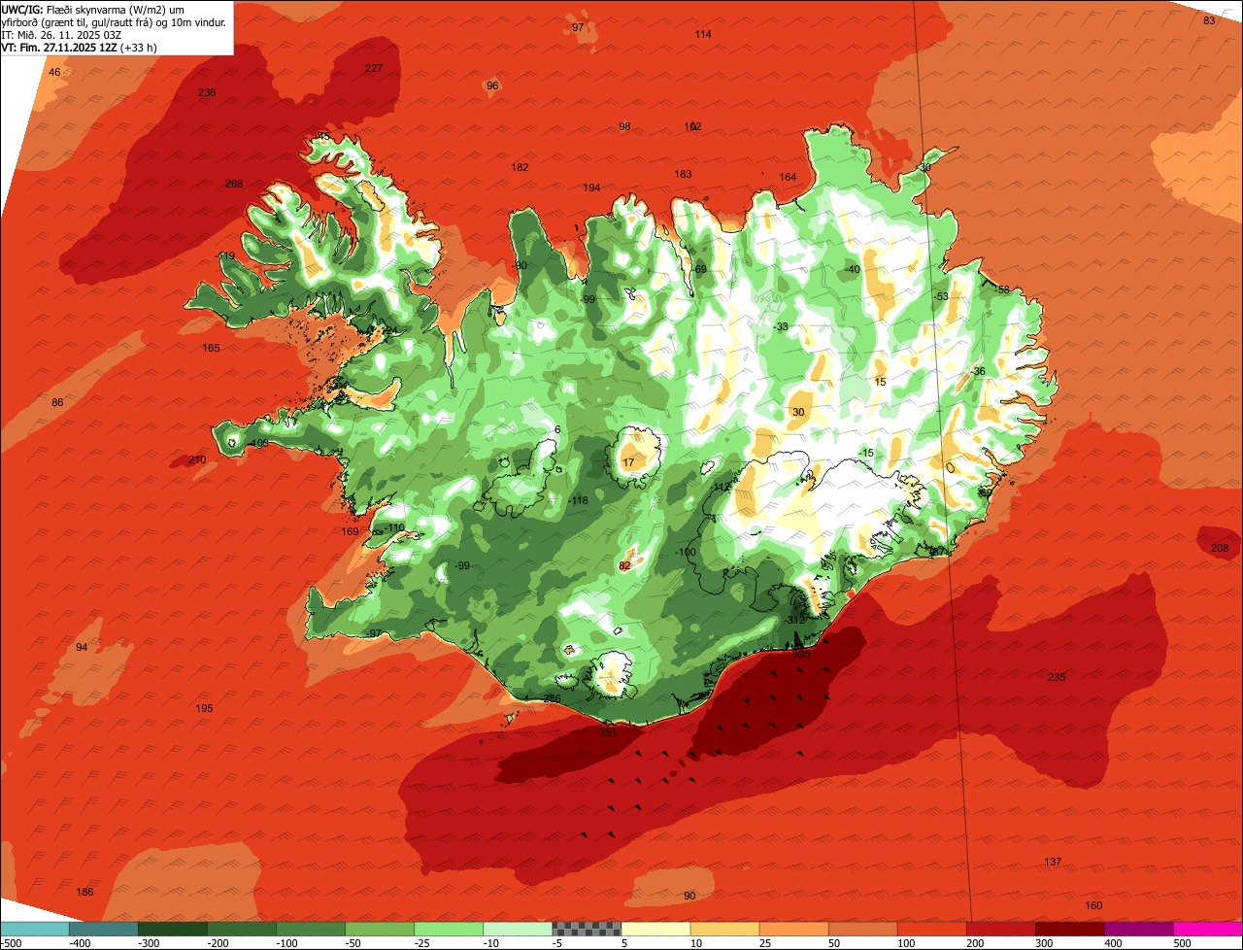Click the map value -53
Screen dimensions: 1243x950
tap(940, 296)
